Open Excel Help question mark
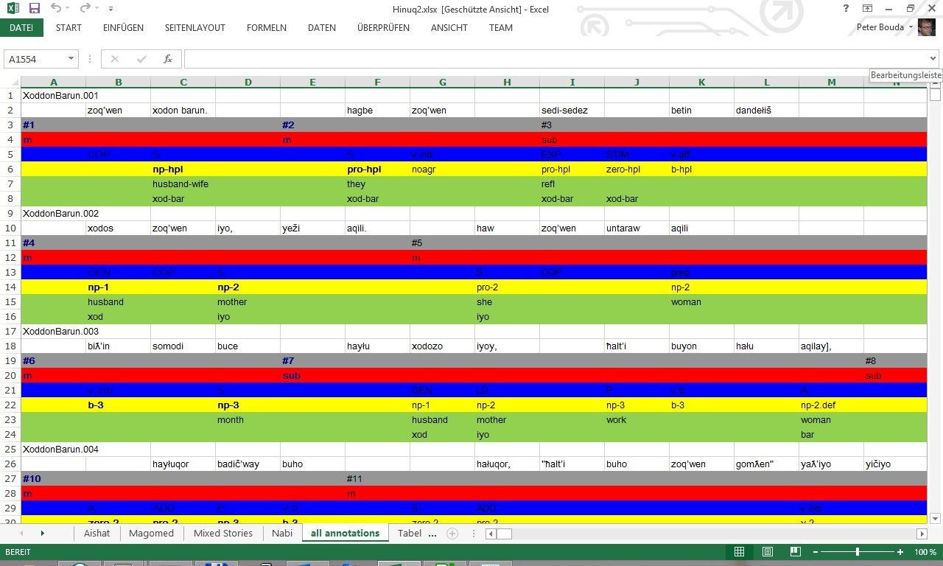The image size is (943, 566). [846, 9]
